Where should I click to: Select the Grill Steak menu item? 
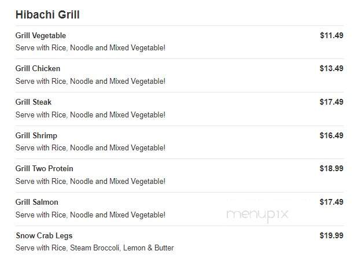34,102
